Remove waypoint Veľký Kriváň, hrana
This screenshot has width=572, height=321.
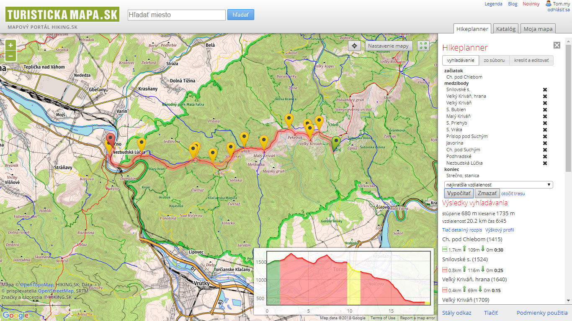545,96
